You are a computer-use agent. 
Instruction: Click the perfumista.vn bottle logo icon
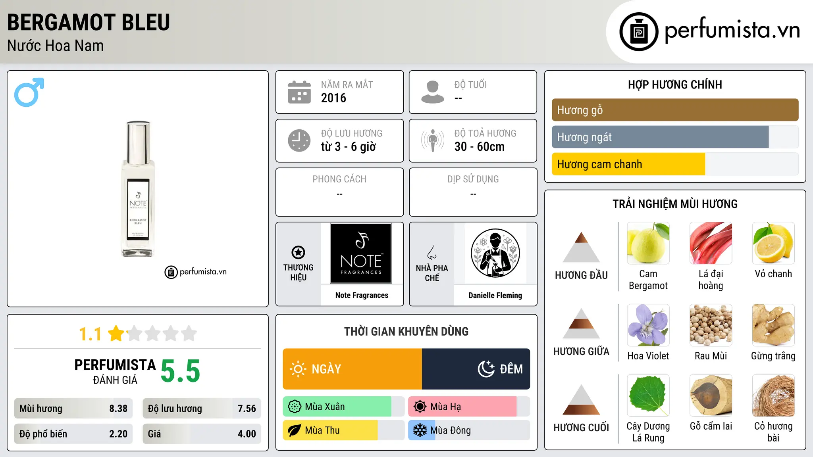coord(639,32)
